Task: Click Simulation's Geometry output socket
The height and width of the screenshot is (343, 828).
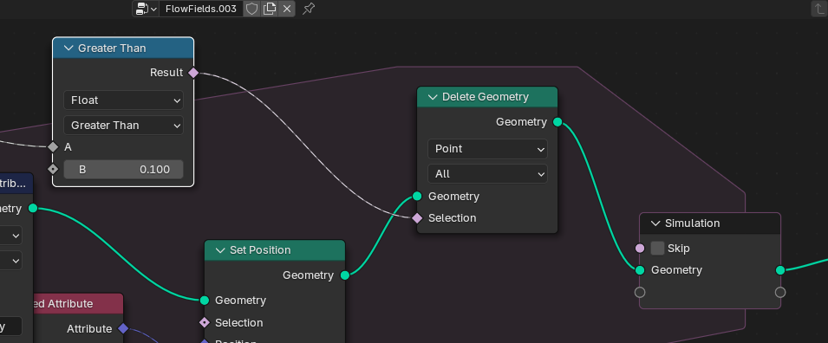Action: (x=780, y=270)
